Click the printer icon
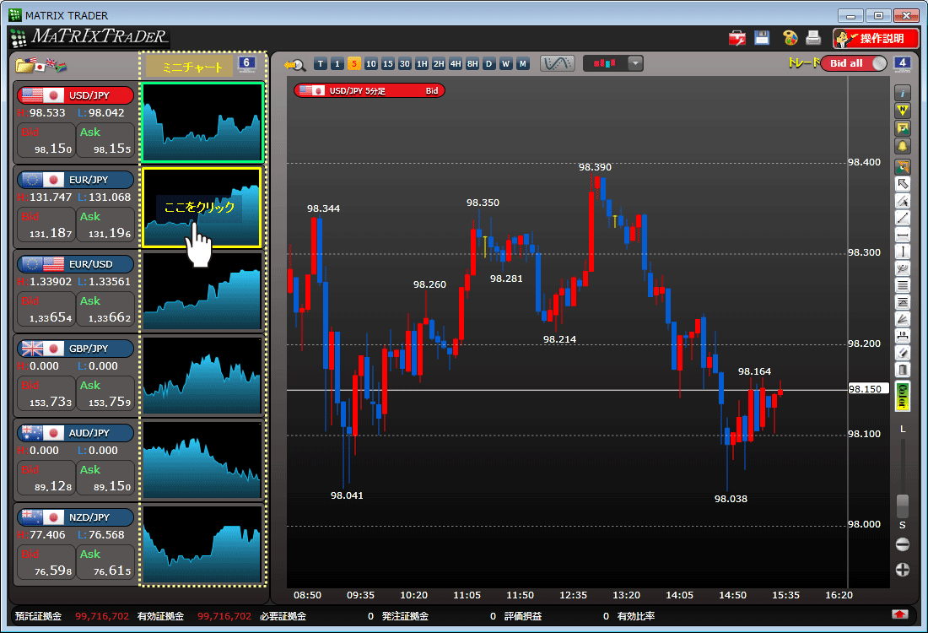Screen dimensions: 928x633 click(x=813, y=38)
